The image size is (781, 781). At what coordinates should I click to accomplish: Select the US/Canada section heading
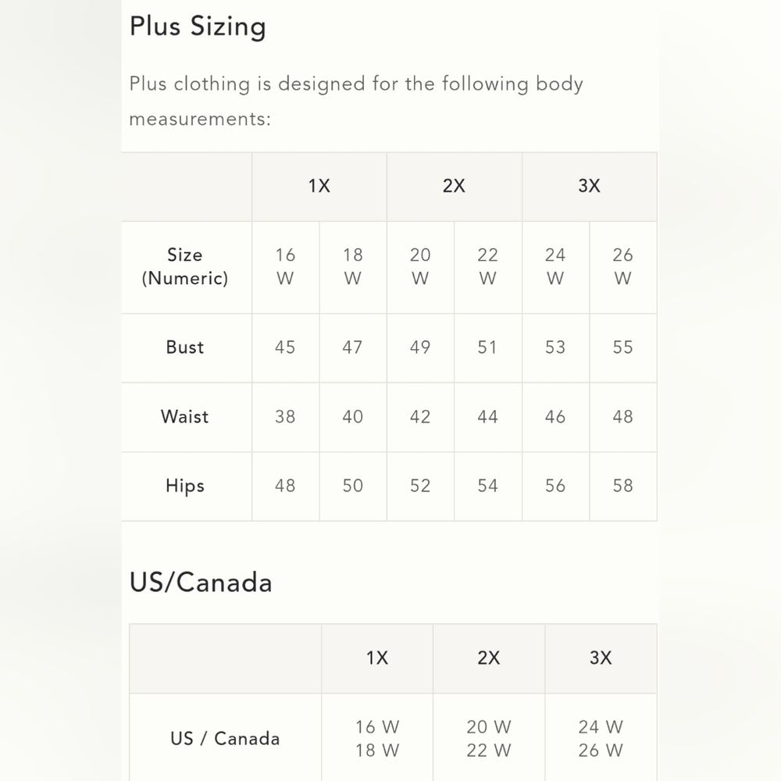click(201, 583)
